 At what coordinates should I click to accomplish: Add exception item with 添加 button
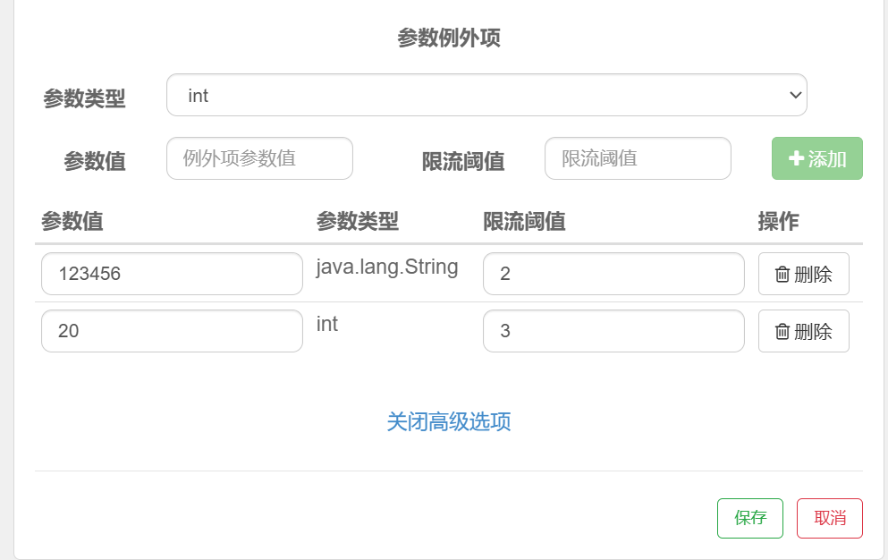[816, 158]
